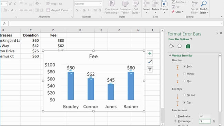Click the Font Color letter A icon
Viewport: 224px width, 126px height.
tap(12, 10)
